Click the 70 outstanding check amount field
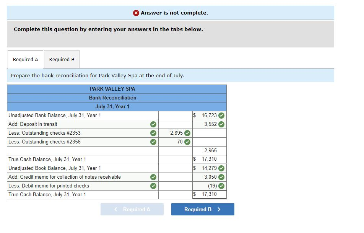Image resolution: width=364 pixels, height=233 pixels. pos(175,142)
